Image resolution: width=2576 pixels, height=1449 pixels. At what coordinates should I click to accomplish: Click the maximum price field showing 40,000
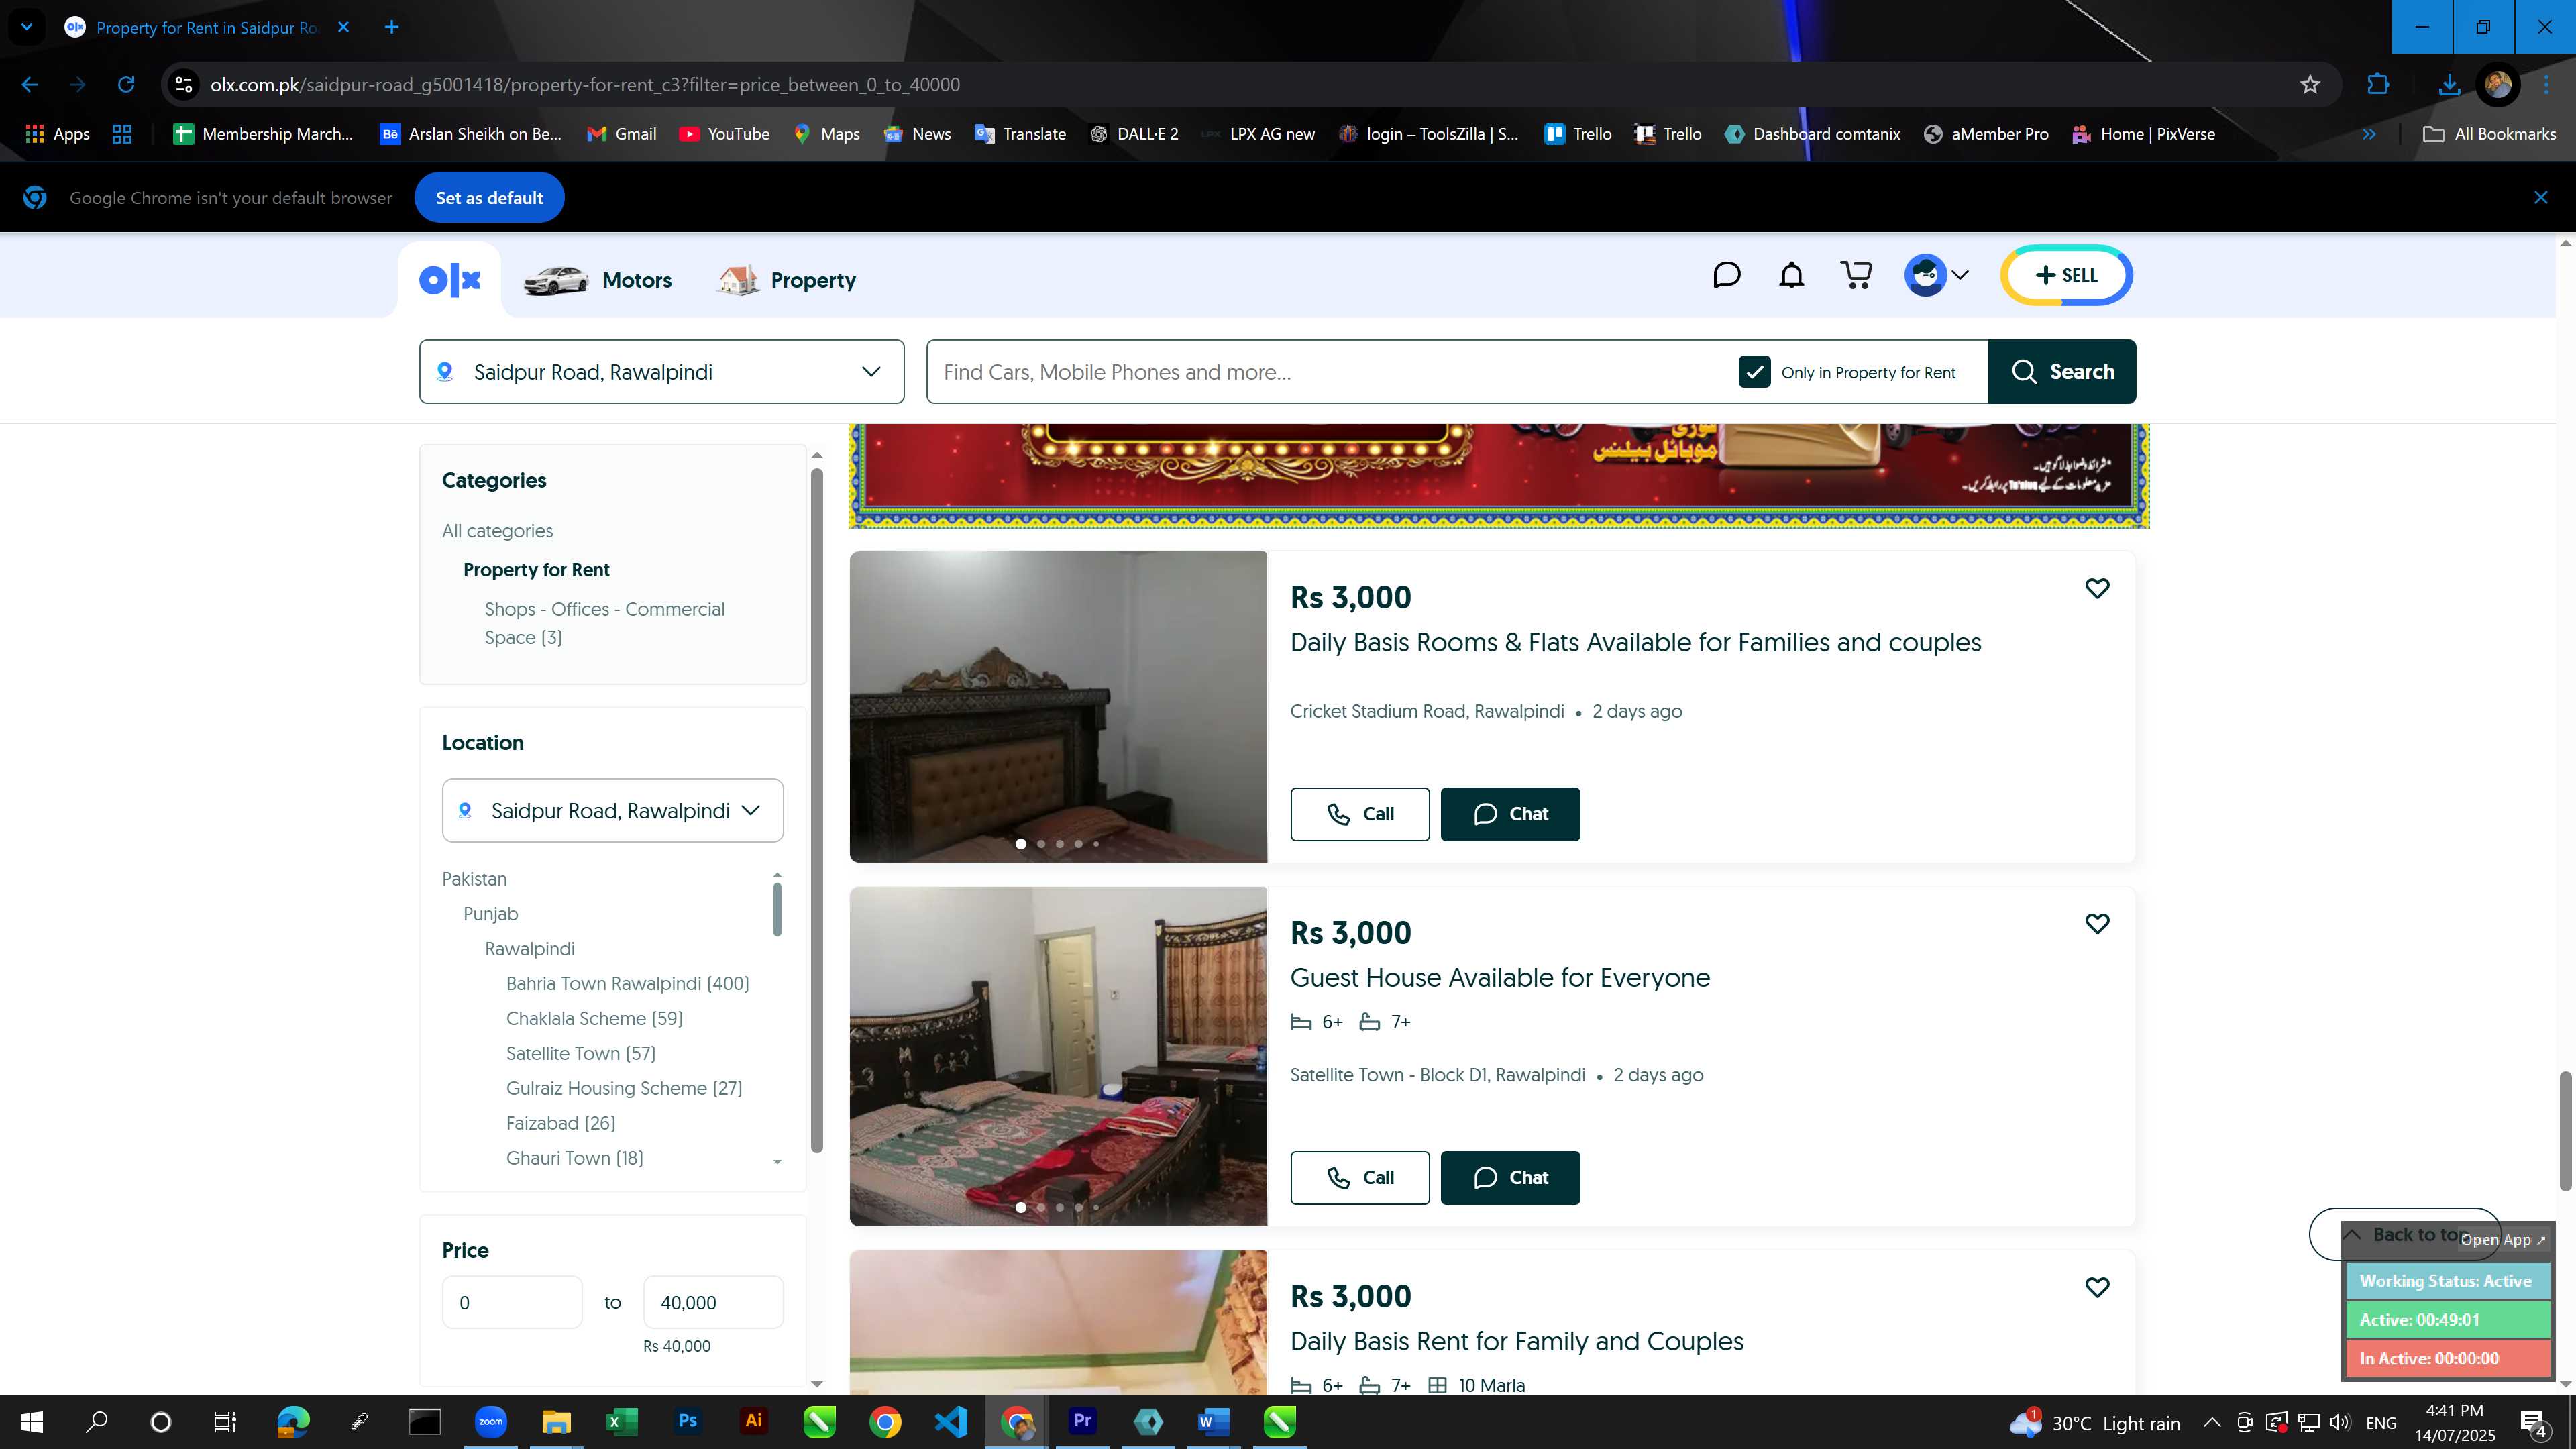713,1302
